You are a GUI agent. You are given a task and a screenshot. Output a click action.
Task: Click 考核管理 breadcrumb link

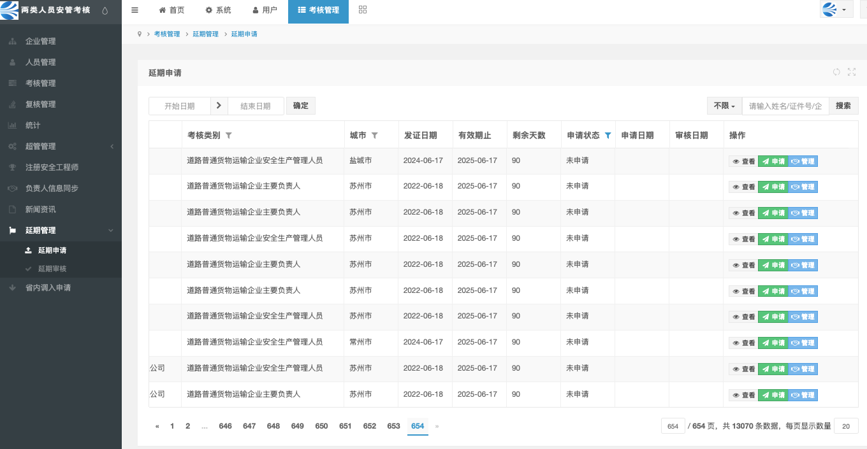click(x=167, y=34)
